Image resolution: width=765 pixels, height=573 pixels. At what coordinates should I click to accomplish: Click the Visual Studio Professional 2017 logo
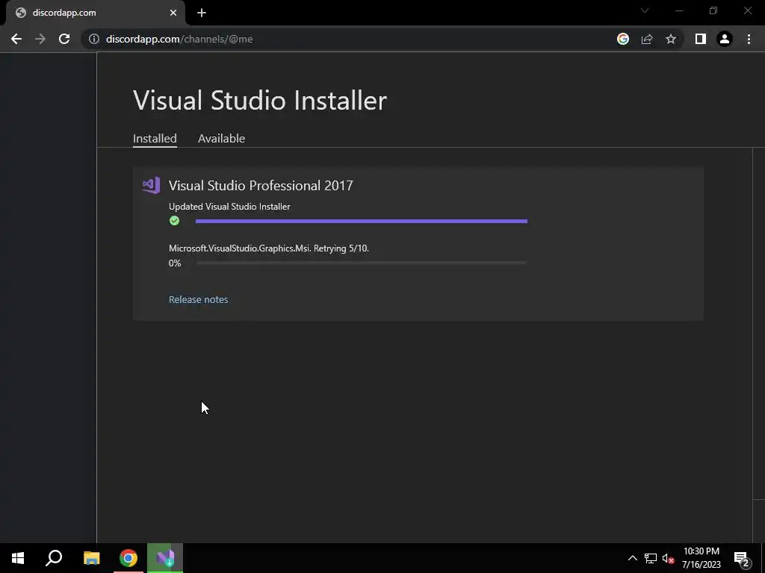pos(151,185)
